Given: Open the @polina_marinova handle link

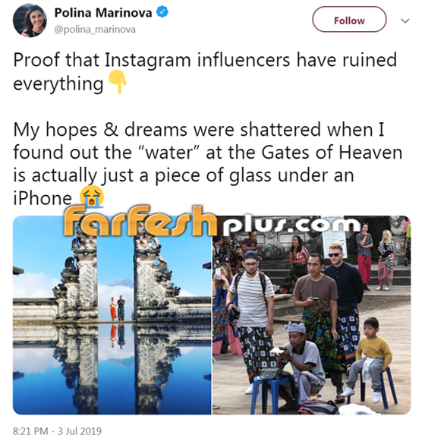Looking at the screenshot, I should [x=95, y=30].
